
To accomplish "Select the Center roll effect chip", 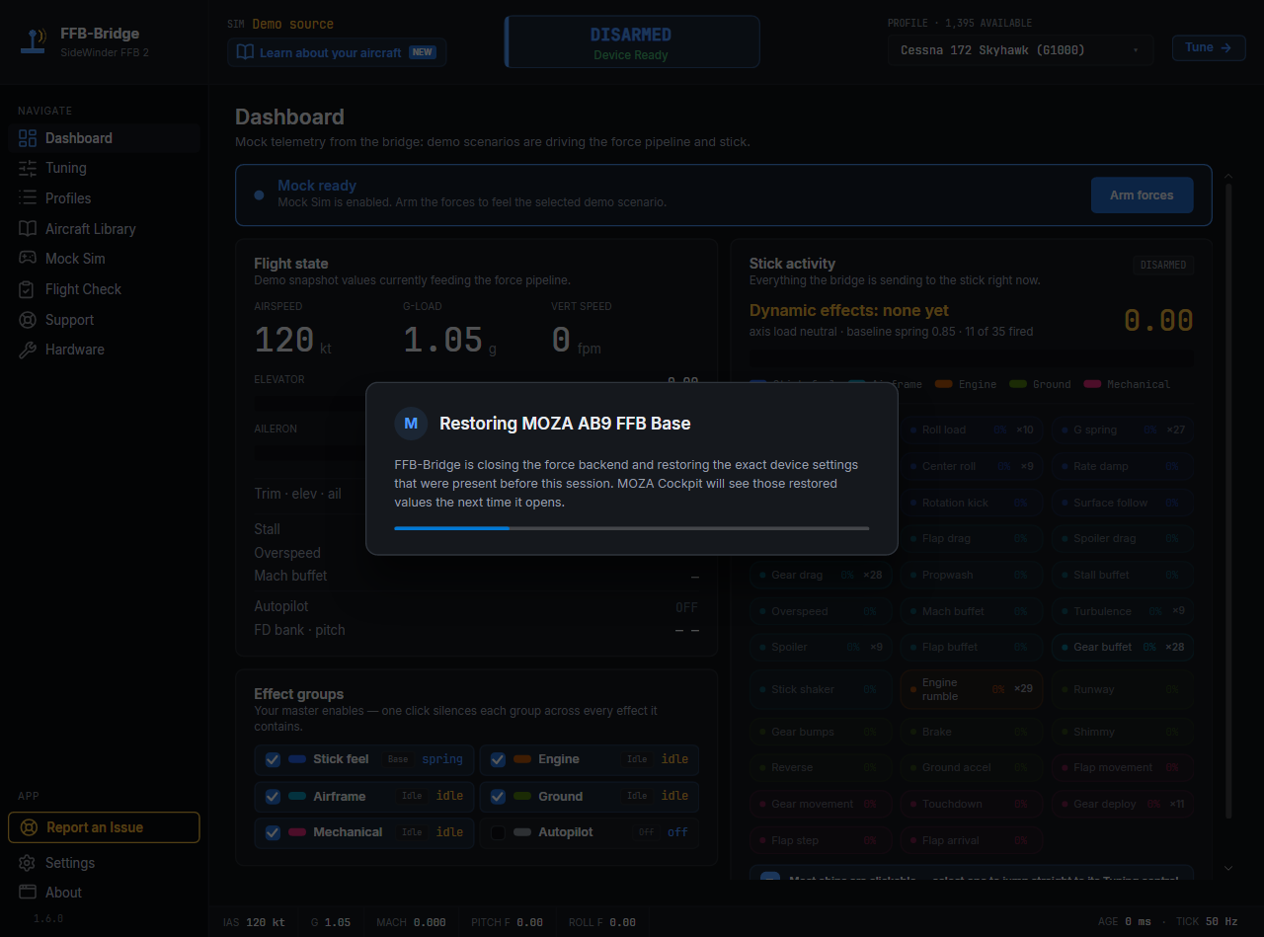I will 972,467.
